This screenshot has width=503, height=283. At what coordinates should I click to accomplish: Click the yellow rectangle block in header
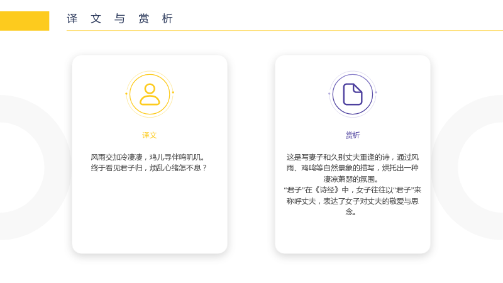(x=25, y=21)
